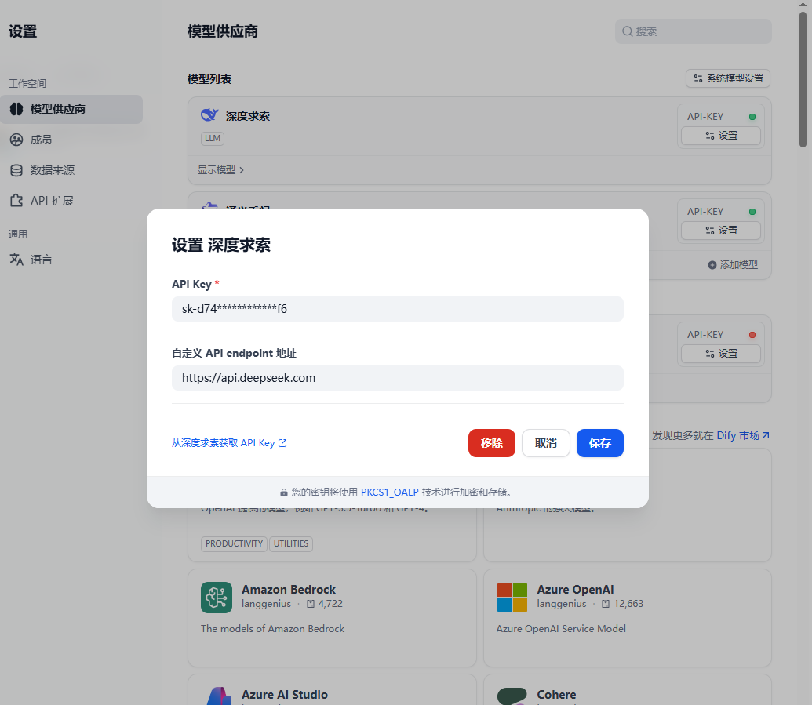Click the page vertical scrollbar

point(803,80)
